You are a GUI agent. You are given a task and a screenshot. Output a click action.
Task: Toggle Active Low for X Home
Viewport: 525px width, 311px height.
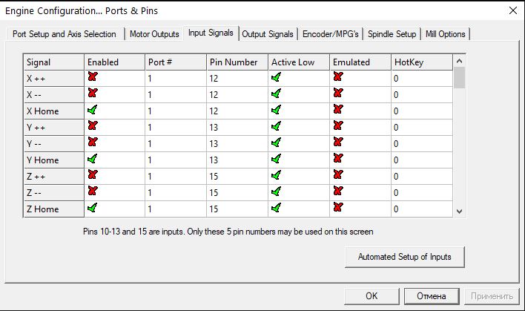pos(277,110)
